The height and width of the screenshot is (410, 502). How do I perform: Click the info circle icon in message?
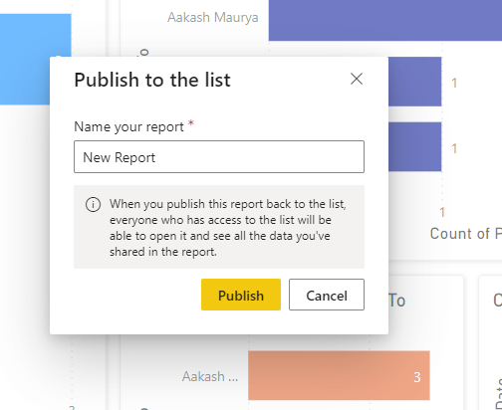pos(93,204)
